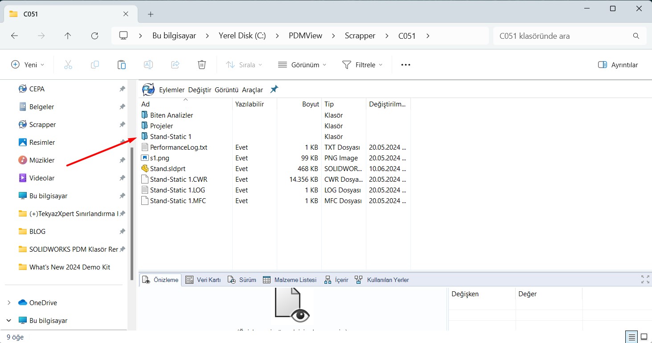Toggle the Ayrıntılar details pane
The height and width of the screenshot is (343, 652).
[x=618, y=65]
